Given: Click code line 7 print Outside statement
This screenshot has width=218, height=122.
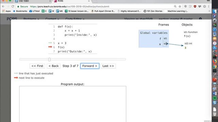Looking at the screenshot, I should point(75,52).
